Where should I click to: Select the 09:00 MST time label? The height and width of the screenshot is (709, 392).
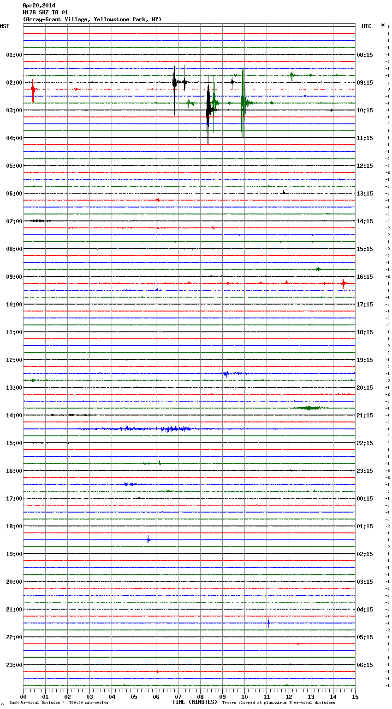pyautogui.click(x=14, y=277)
